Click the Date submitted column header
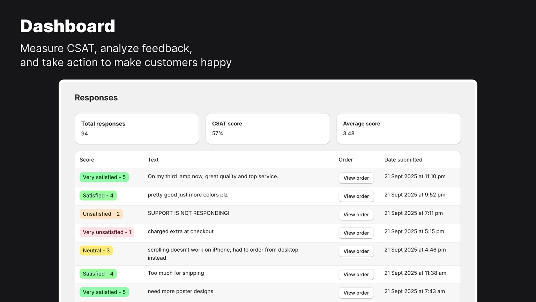Viewport: 536px width, 302px height. 403,160
